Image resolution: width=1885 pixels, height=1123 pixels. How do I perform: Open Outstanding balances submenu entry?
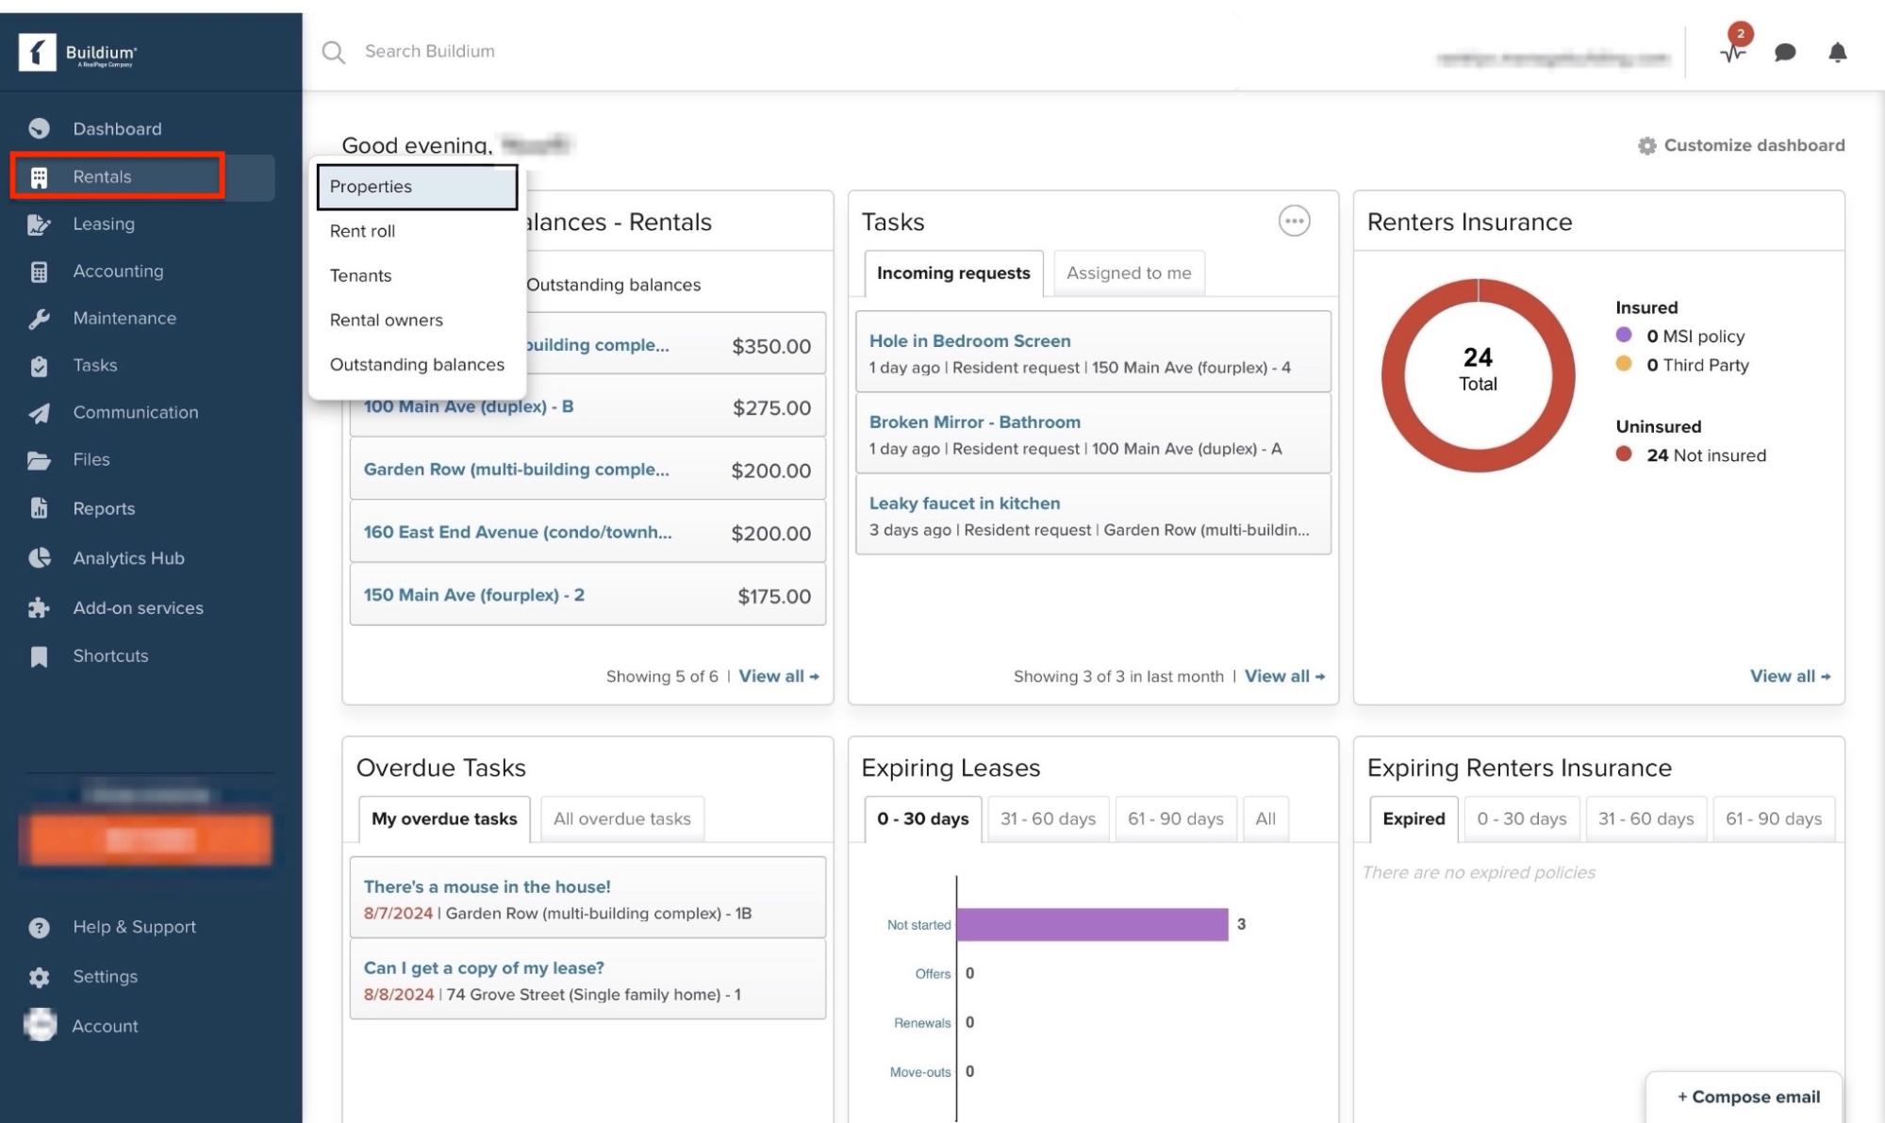[417, 365]
